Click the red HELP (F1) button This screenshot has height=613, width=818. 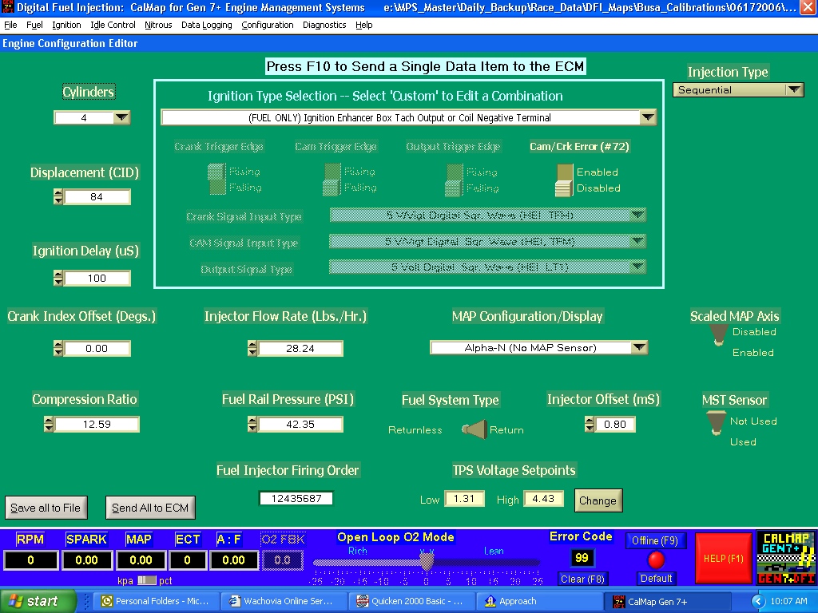[724, 558]
